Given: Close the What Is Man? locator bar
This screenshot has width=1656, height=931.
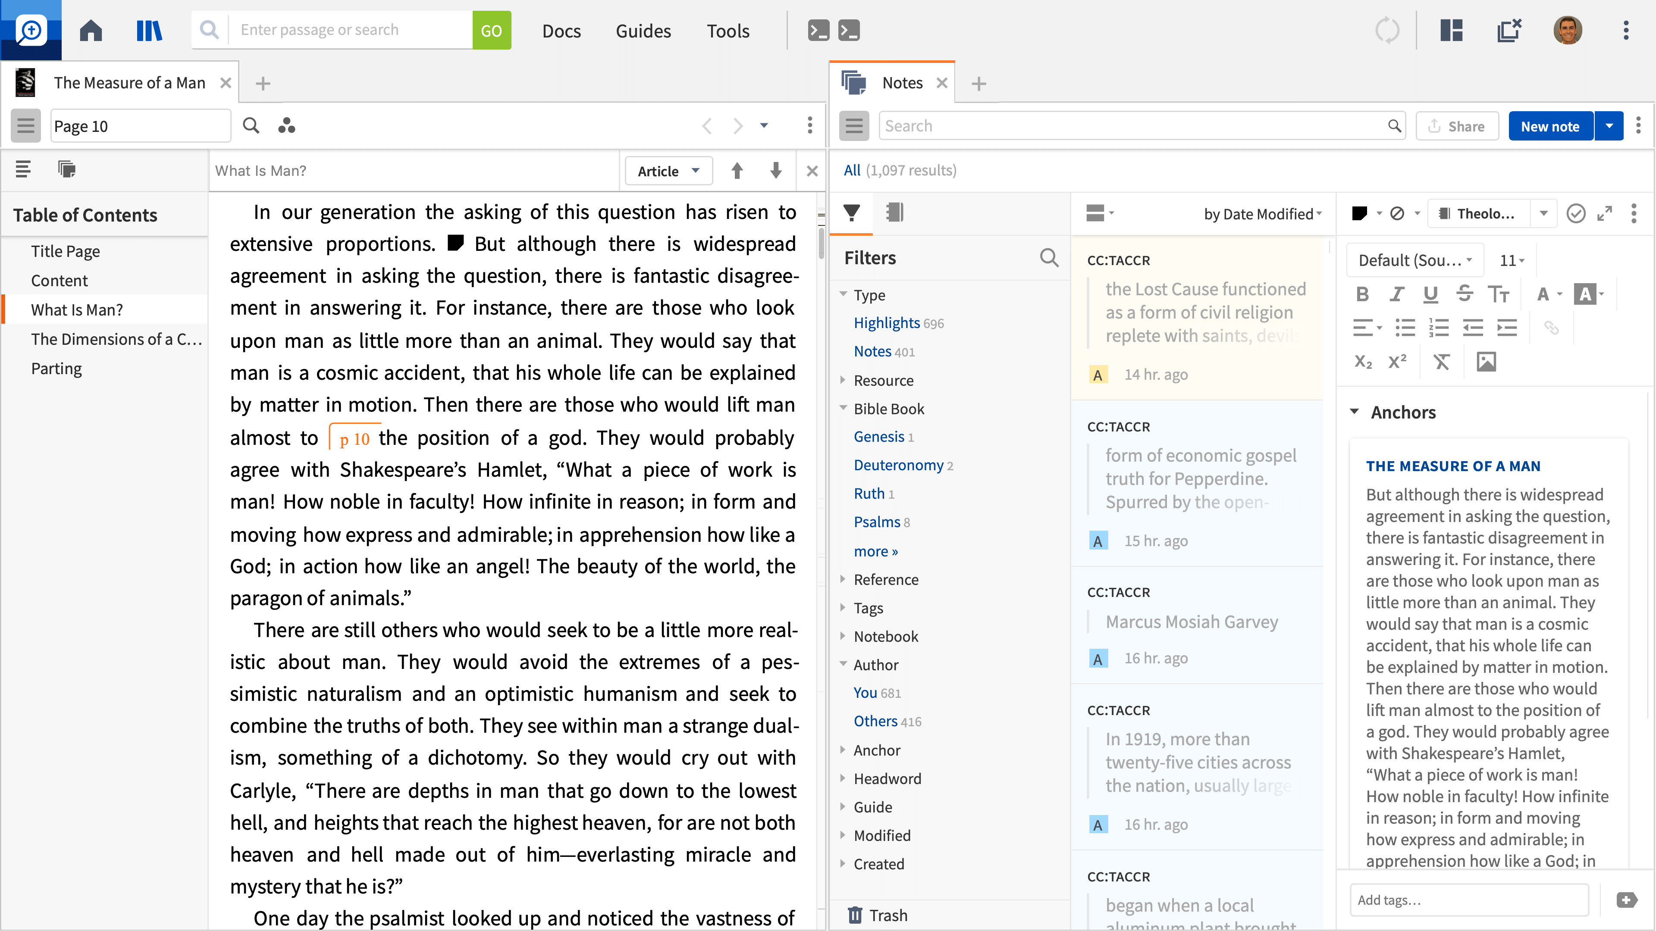Looking at the screenshot, I should coord(812,171).
